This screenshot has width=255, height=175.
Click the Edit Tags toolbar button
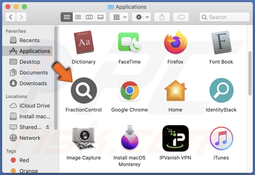pyautogui.click(x=181, y=17)
